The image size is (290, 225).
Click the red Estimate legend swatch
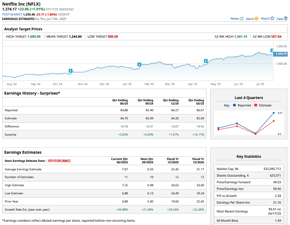pos(256,105)
